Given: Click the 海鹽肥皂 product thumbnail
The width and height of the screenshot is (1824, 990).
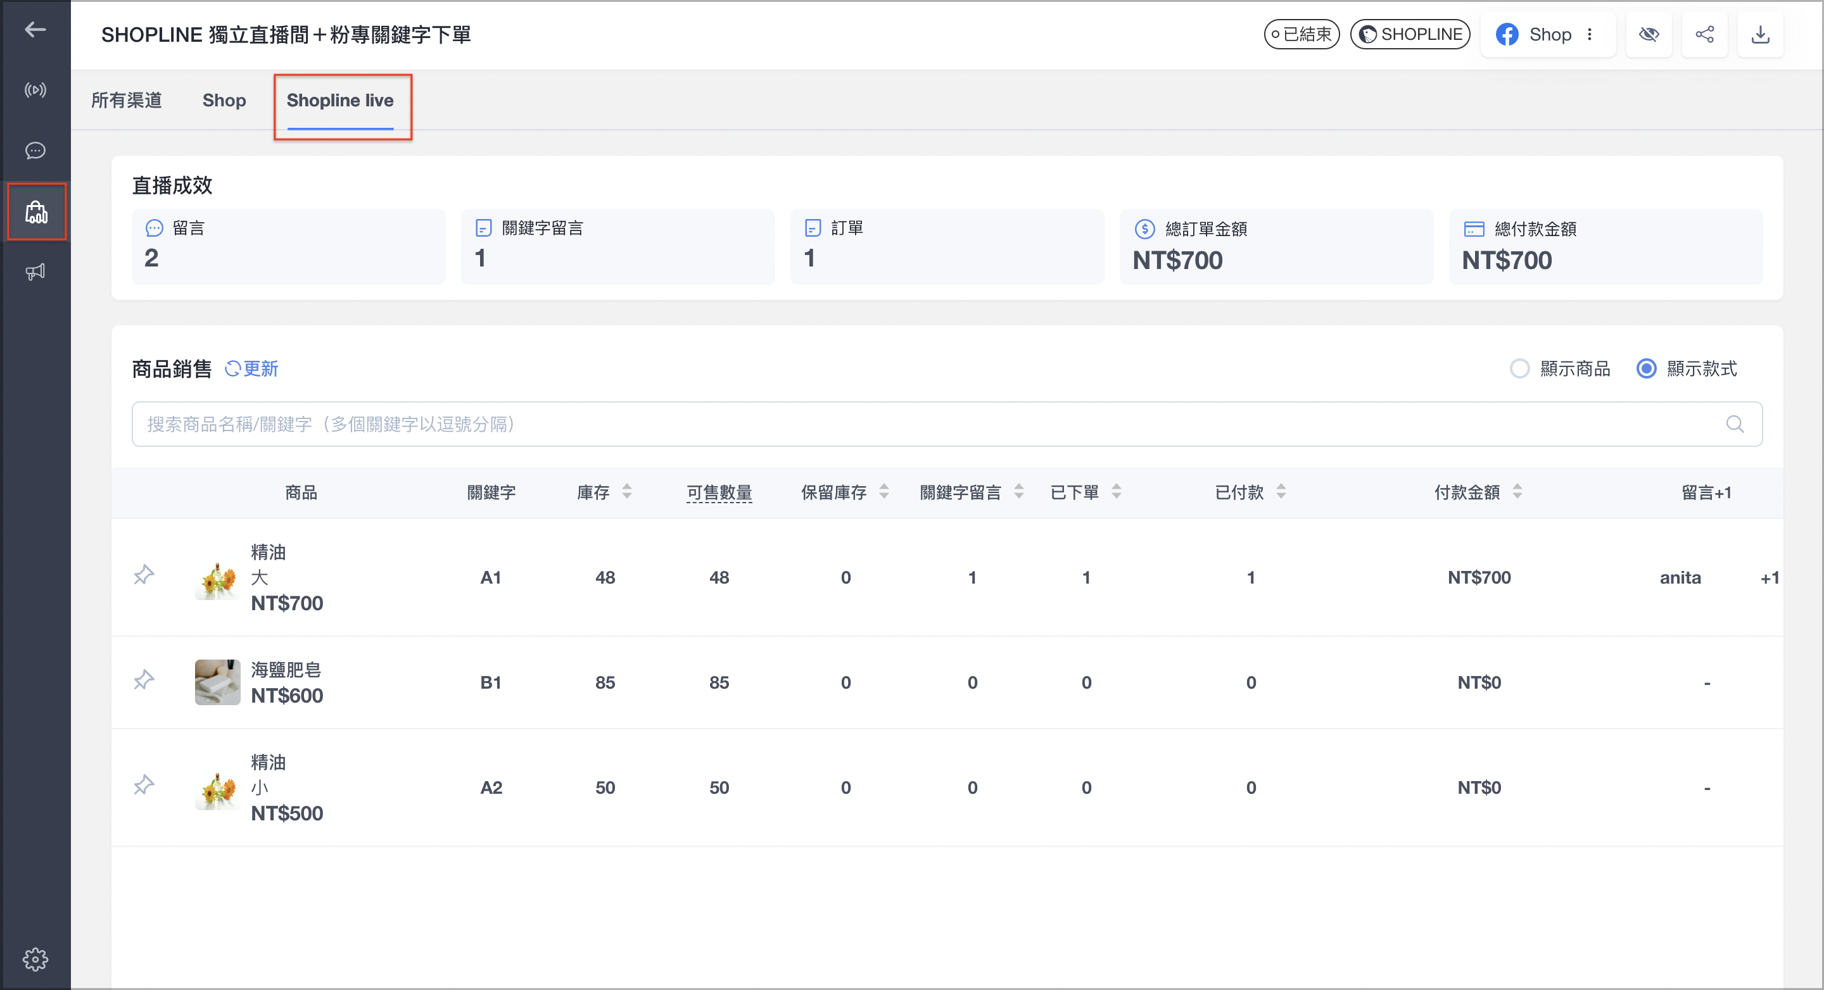Looking at the screenshot, I should click(217, 682).
